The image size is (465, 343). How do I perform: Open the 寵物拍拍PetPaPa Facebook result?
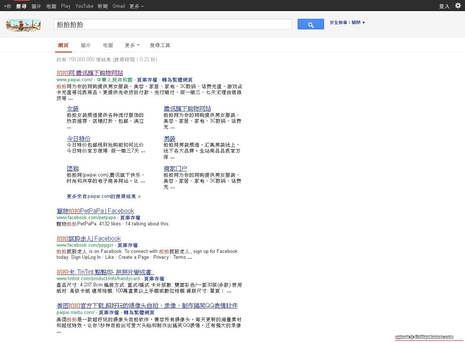[95, 211]
